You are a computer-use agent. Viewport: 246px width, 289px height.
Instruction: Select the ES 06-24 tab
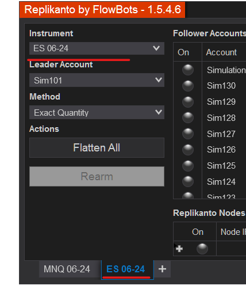[126, 269]
